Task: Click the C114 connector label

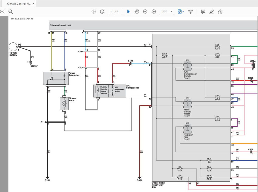Action: tap(43, 122)
